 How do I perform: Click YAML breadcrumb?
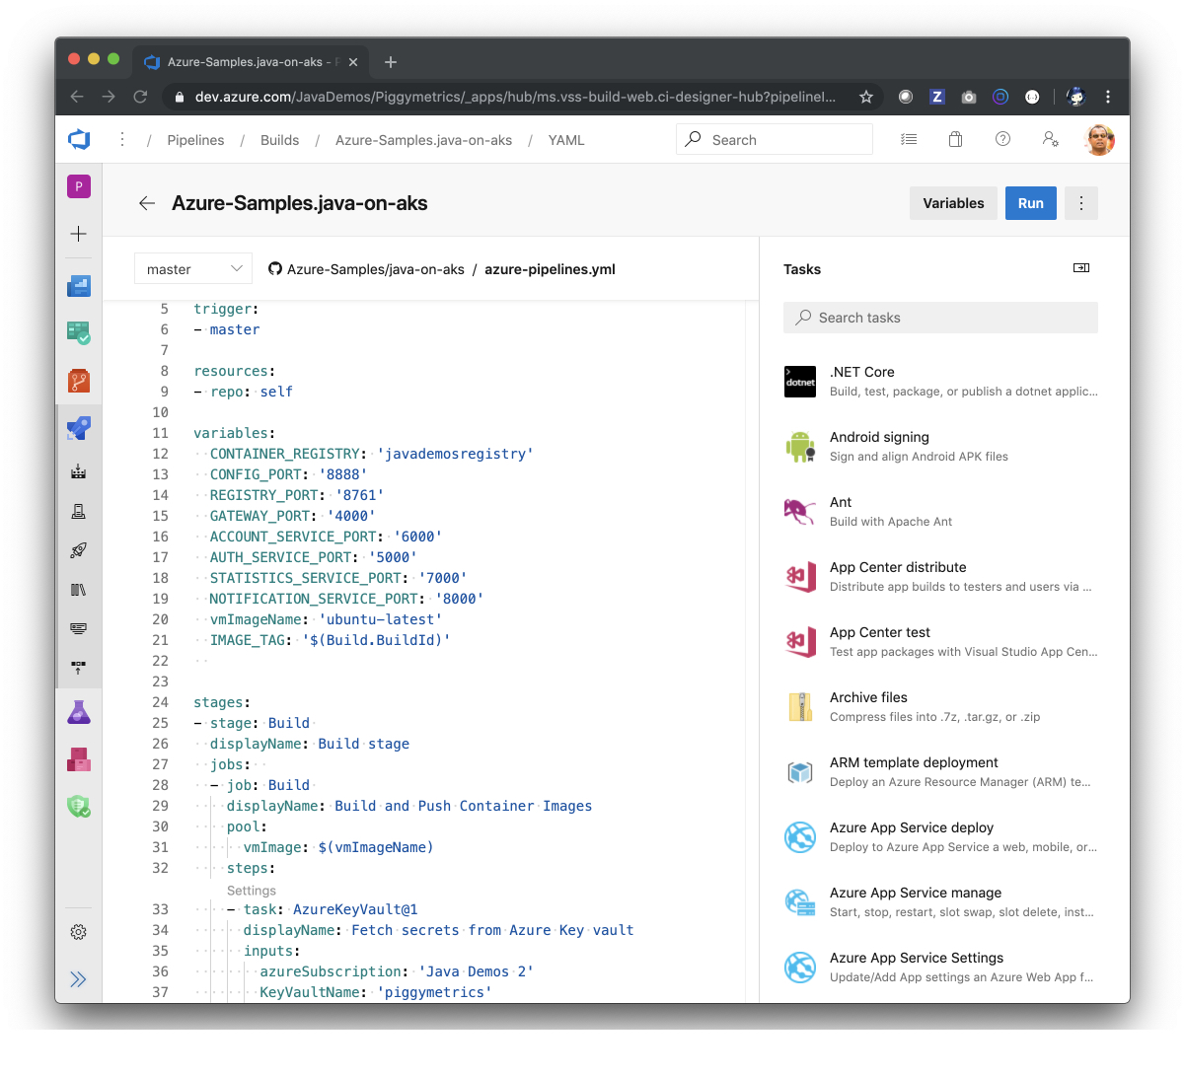(x=566, y=140)
